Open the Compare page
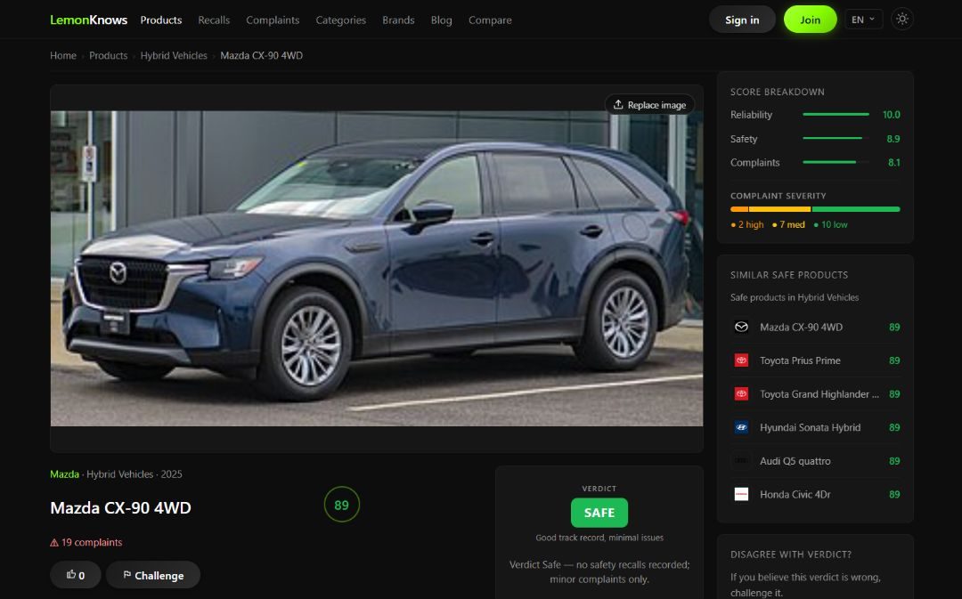962x599 pixels. [x=490, y=20]
